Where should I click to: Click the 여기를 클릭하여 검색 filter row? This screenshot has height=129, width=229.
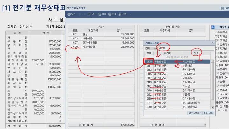click(x=177, y=57)
